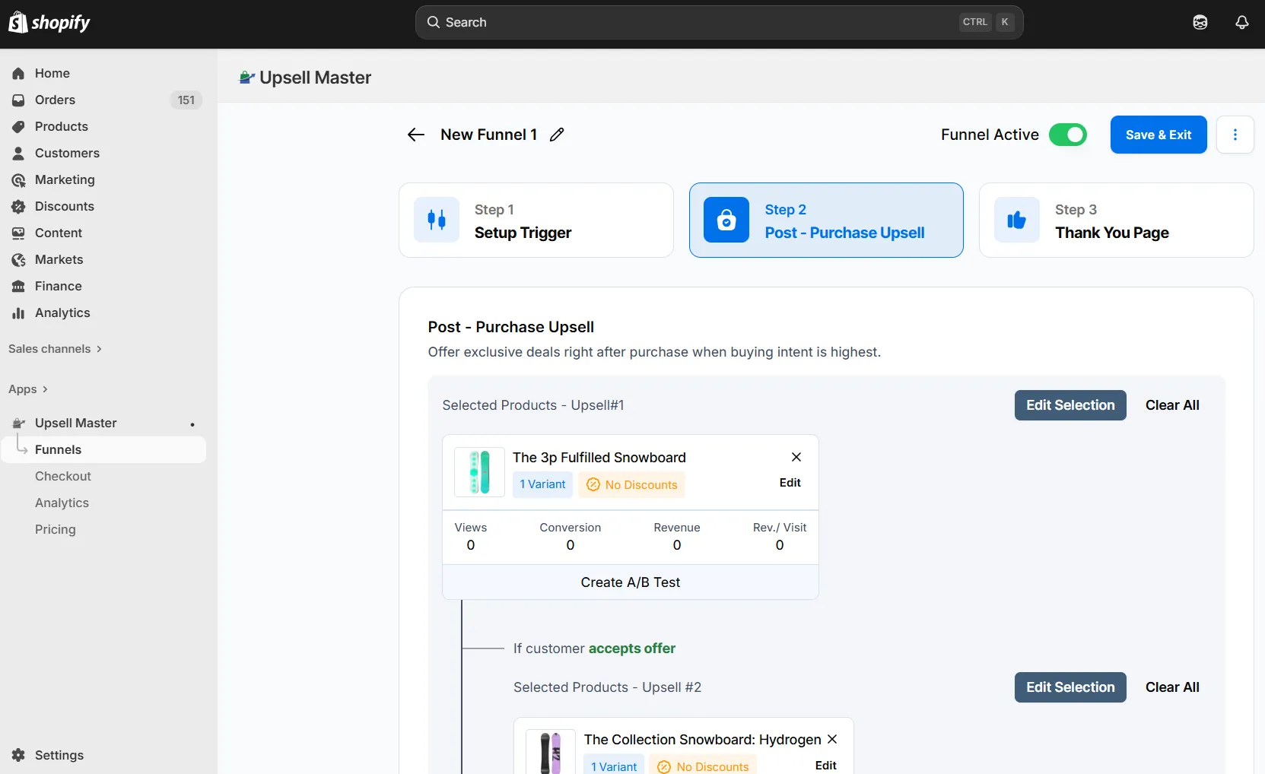This screenshot has width=1265, height=774.
Task: Open Funnels under Upsell Master
Action: click(59, 449)
